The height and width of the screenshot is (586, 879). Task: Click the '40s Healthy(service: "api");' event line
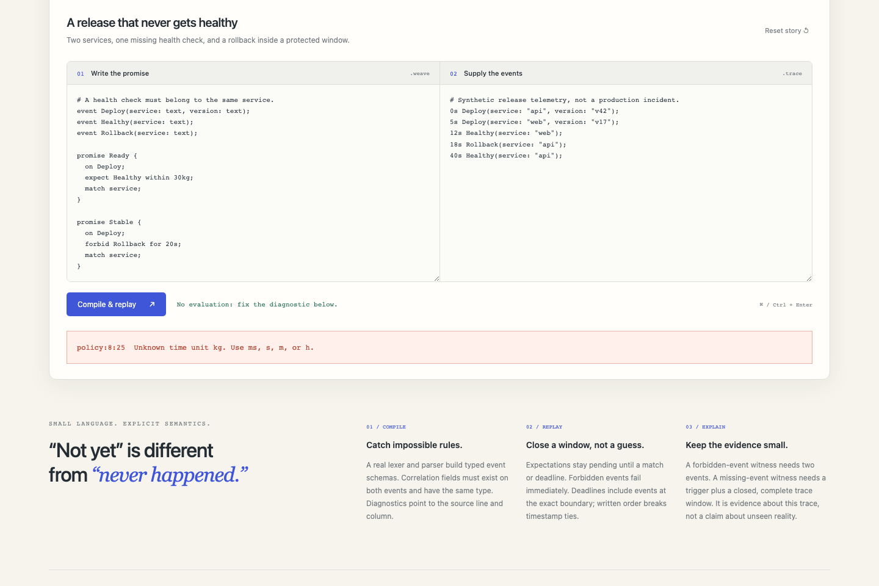[x=506, y=156]
